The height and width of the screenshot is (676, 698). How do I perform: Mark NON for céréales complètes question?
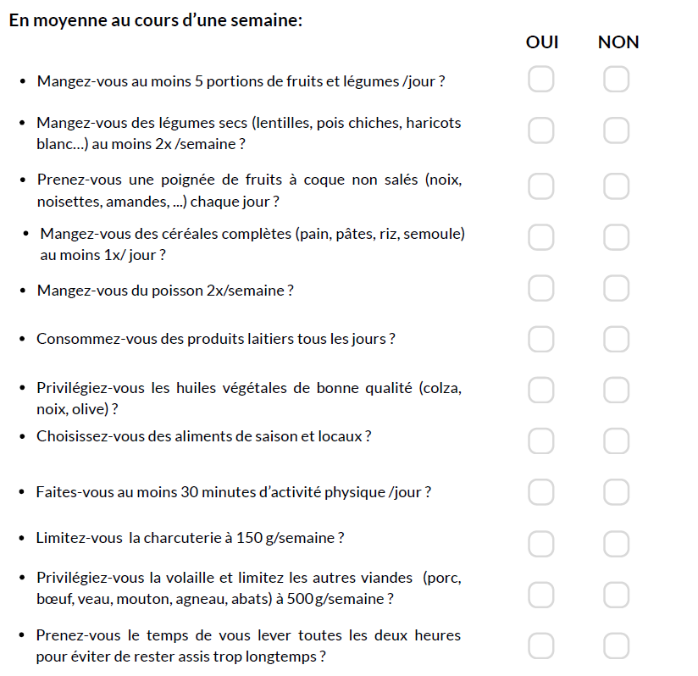[x=616, y=238]
